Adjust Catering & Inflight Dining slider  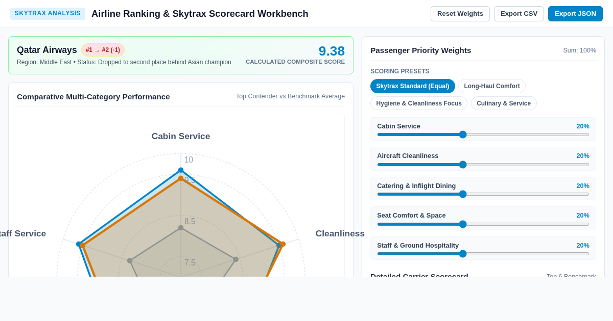(483, 194)
